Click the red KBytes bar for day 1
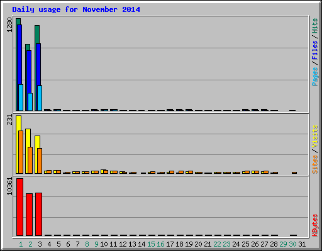This screenshot has width=322, height=251. tap(19, 207)
